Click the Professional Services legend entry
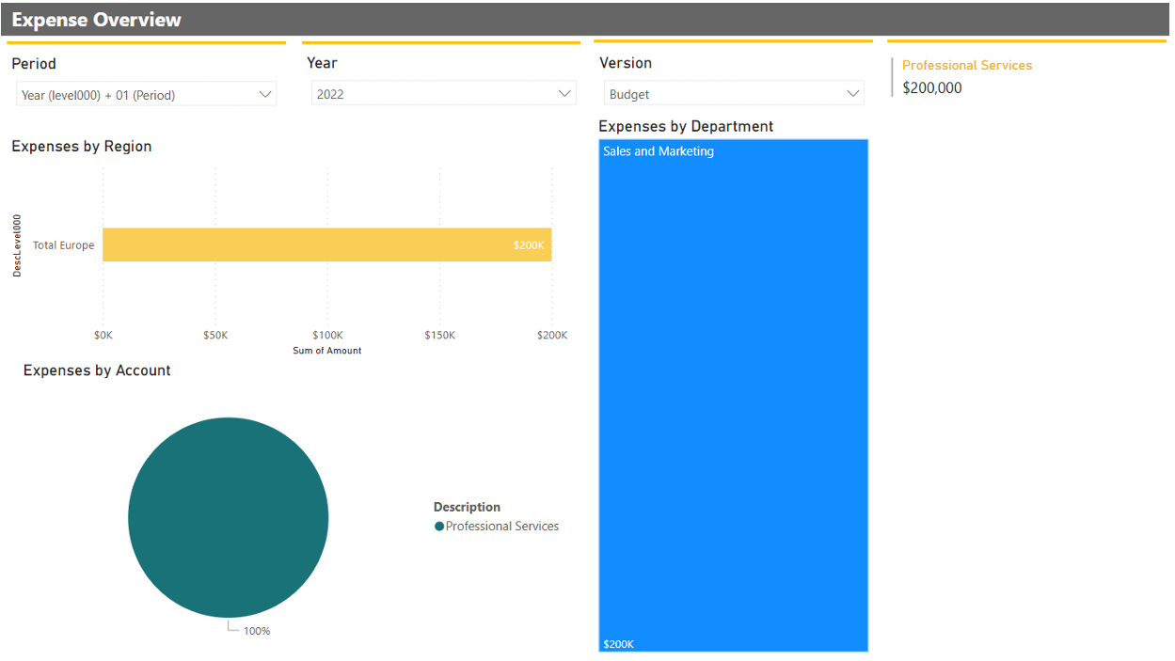Image resolution: width=1175 pixels, height=661 pixels. pyautogui.click(x=497, y=527)
